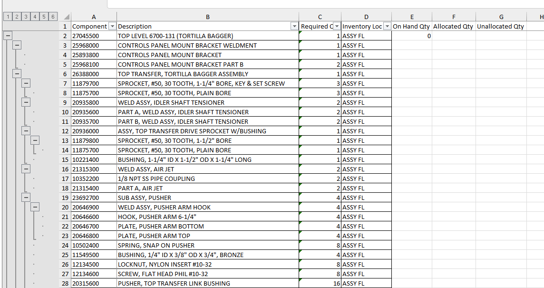Select column E header
This screenshot has height=288, width=544.
pos(412,17)
